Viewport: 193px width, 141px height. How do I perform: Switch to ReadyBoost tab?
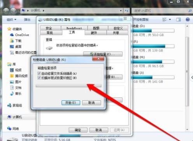point(74,28)
